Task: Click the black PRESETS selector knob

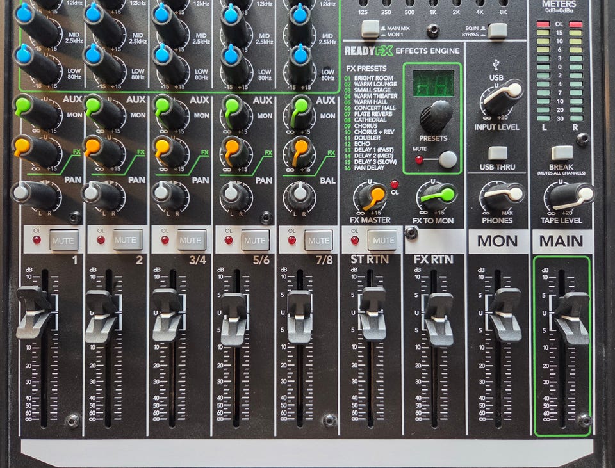Action: click(436, 117)
